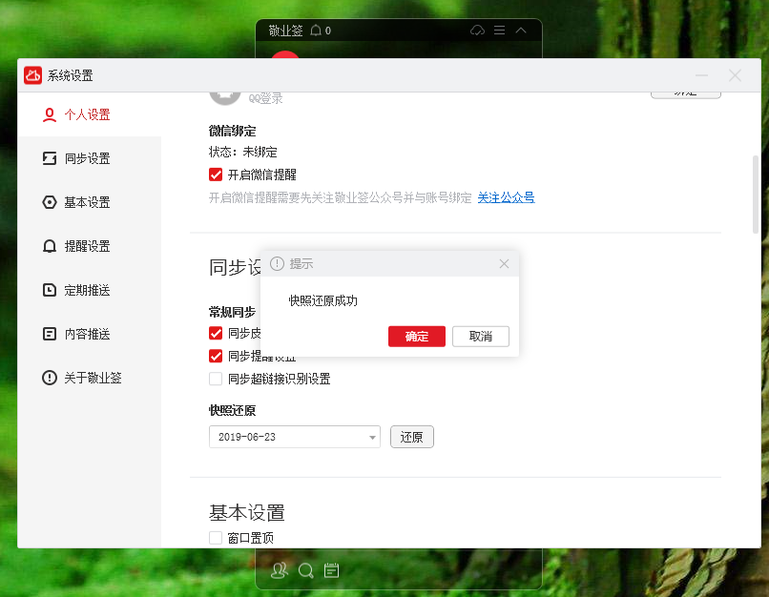
Task: Uncheck 开启微信提醒 checkbox
Action: 216,175
